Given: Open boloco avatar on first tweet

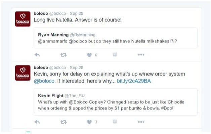Looking at the screenshot, I should point(23,19).
